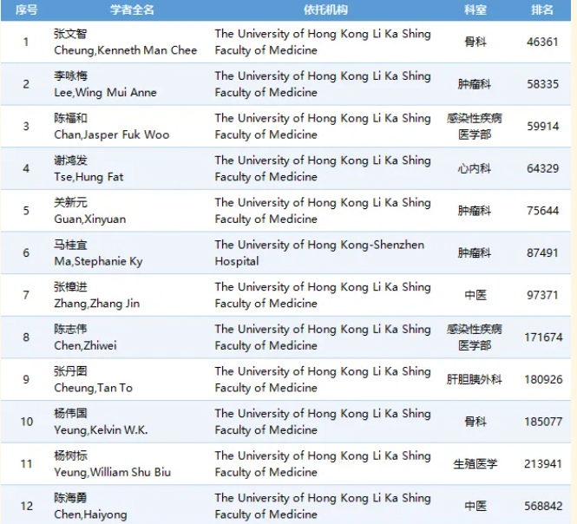Select the 生殖医学 department cell
Viewport: 577px width, 524px height.
(x=475, y=464)
